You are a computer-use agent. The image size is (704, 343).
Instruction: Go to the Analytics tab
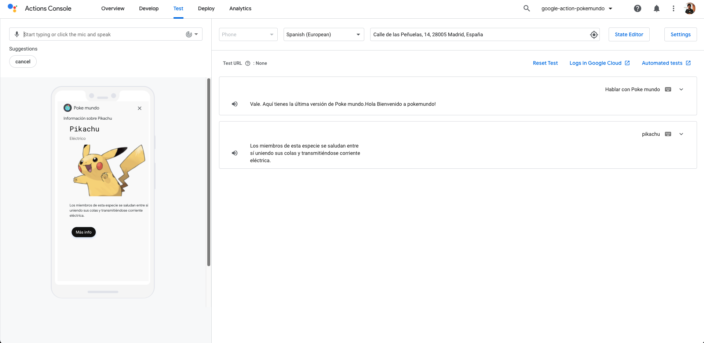240,8
